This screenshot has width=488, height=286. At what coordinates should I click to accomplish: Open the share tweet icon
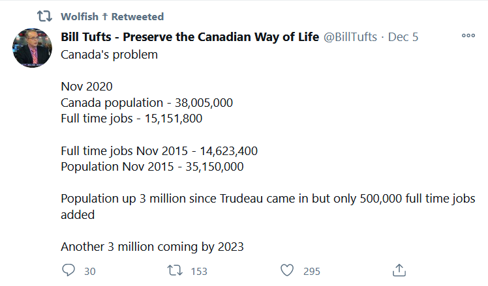[400, 270]
